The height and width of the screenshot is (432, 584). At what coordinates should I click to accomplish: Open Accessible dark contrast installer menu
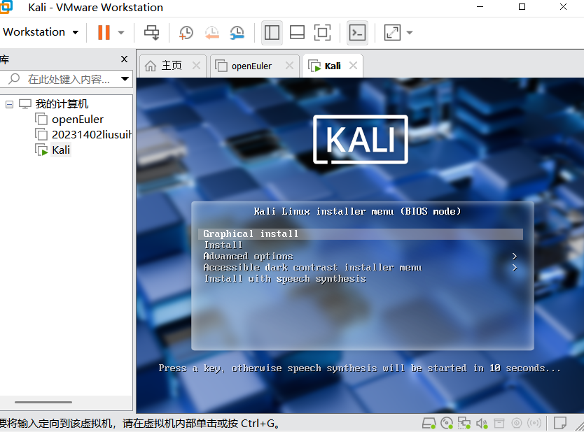361,268
